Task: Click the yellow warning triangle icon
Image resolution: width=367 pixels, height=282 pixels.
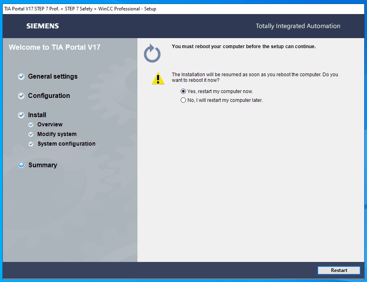Action: coord(158,78)
